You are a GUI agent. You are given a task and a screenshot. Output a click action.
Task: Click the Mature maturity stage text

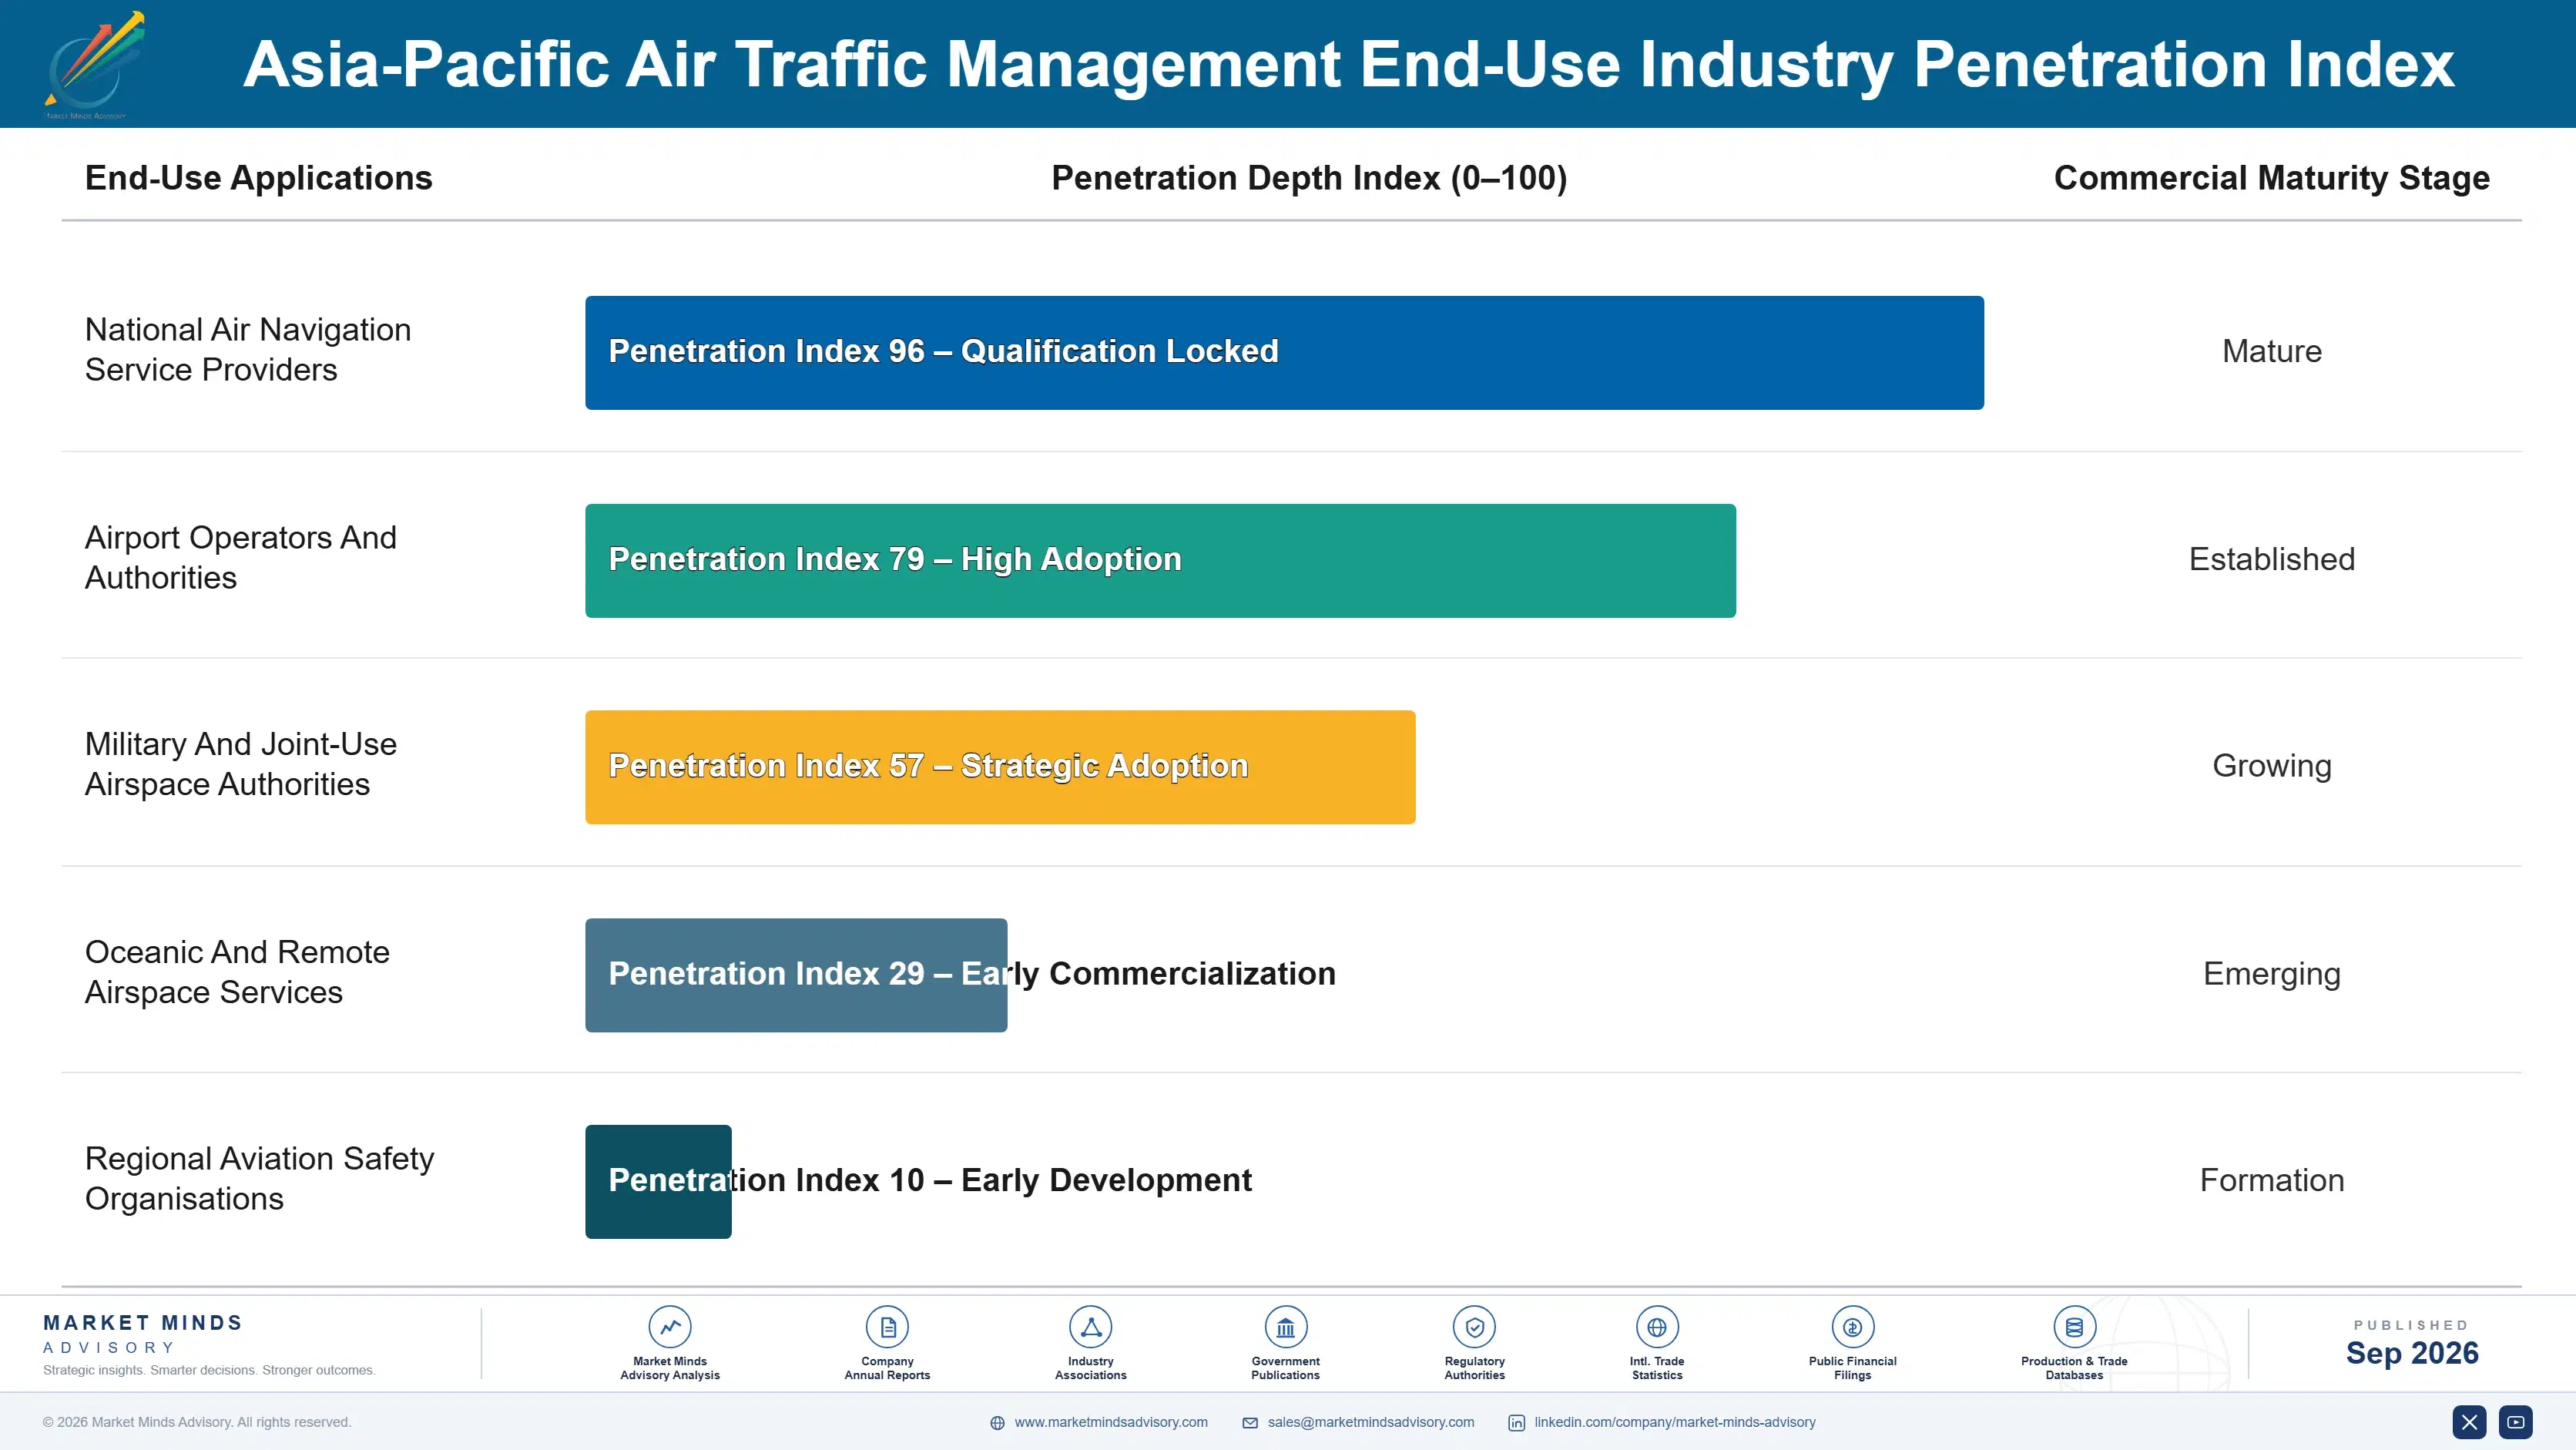[x=2272, y=351]
